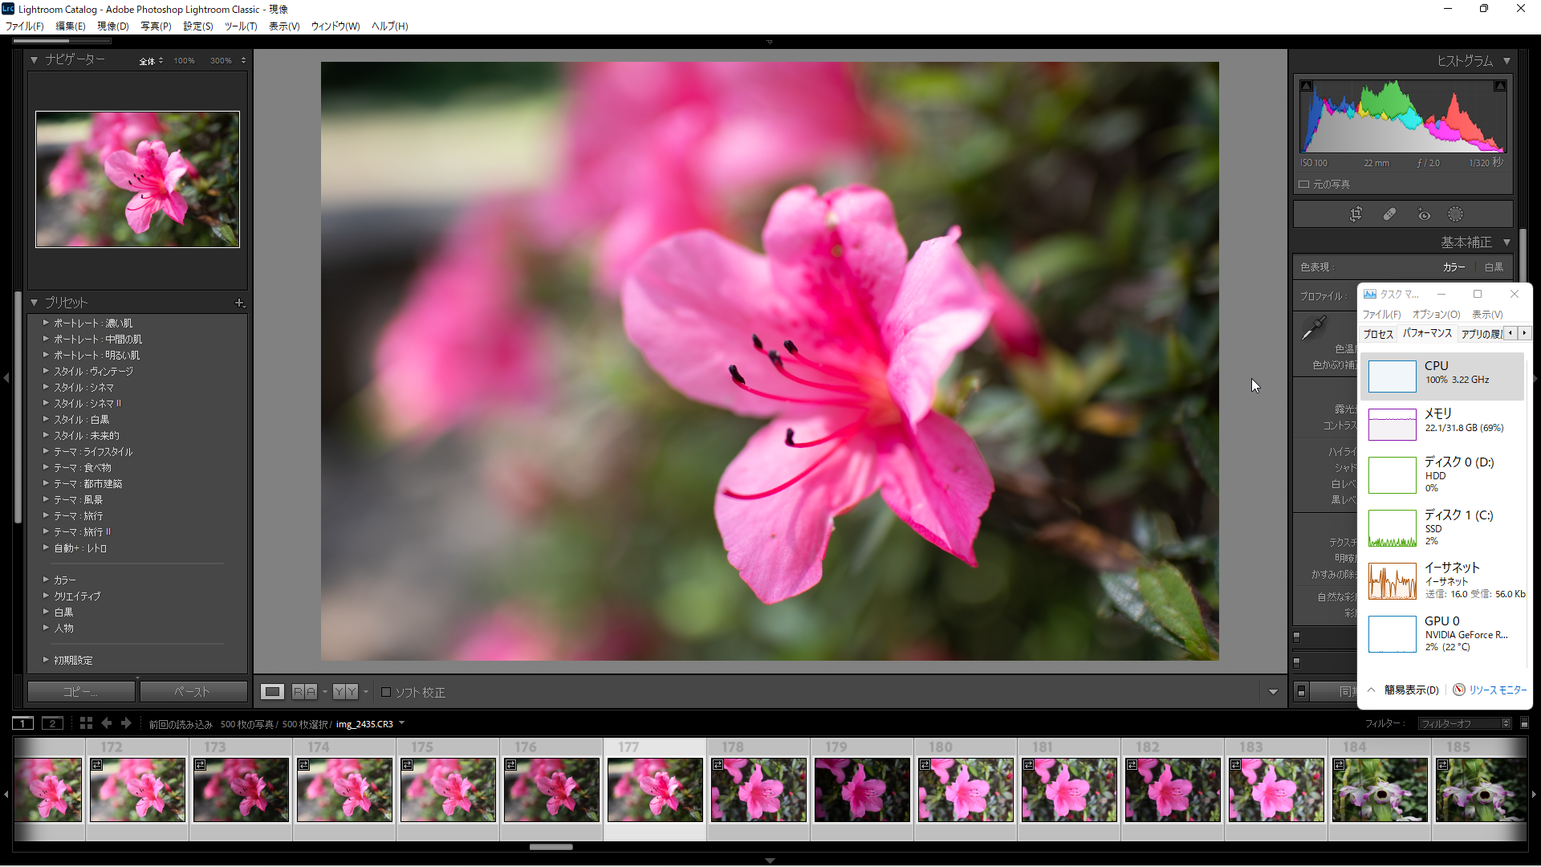This screenshot has height=867, width=1541.
Task: Switch to grid view icon in filmstrip bar
Action: click(x=86, y=723)
